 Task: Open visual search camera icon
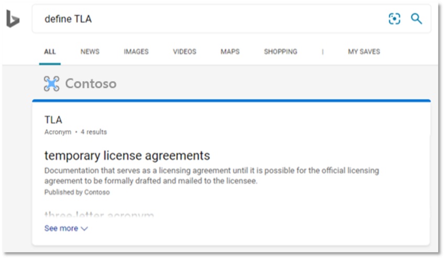[394, 19]
